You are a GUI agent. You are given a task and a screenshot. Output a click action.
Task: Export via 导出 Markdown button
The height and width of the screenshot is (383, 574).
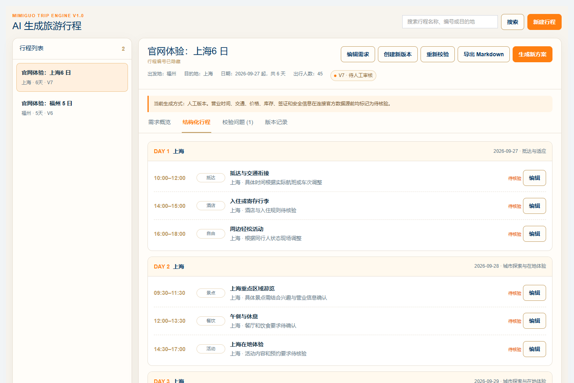pos(484,54)
